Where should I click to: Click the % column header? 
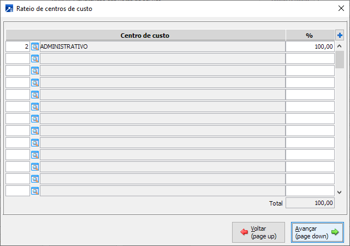click(x=310, y=36)
